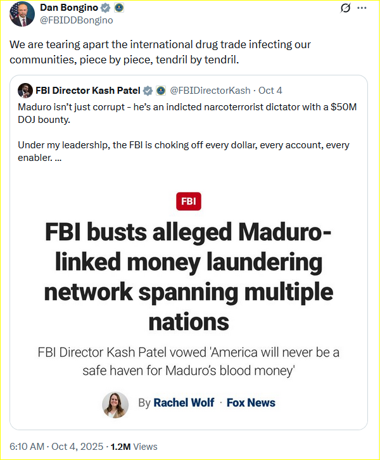
Task: Open Dan Bongino's profile picture
Action: (23, 14)
